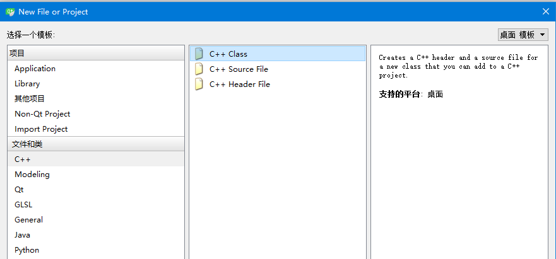Click the C++ Source File label
Image resolution: width=556 pixels, height=259 pixels.
(239, 69)
